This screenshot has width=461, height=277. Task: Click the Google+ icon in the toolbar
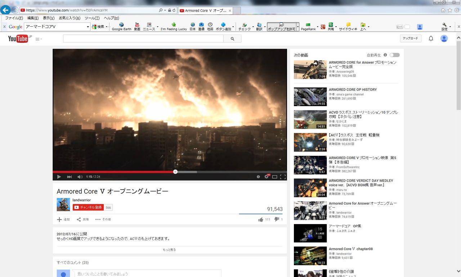(x=323, y=27)
